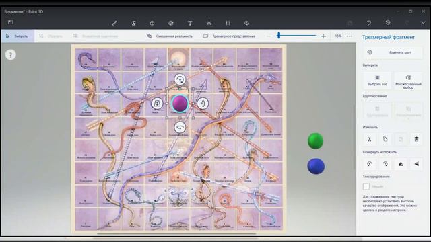Cut the selected 3D object

pyautogui.click(x=370, y=139)
